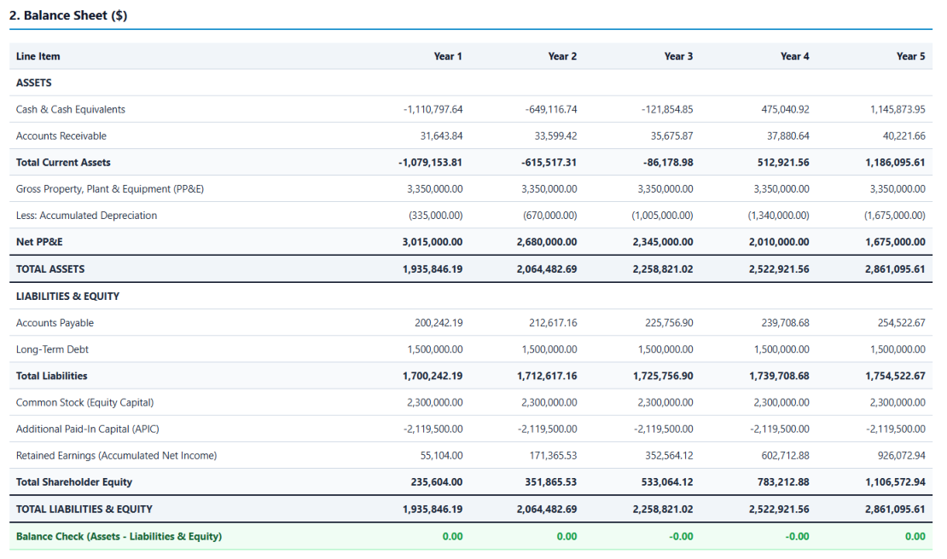The height and width of the screenshot is (559, 947).
Task: Click Cash value -1,110,797.64 for Year 1
Action: click(x=433, y=109)
